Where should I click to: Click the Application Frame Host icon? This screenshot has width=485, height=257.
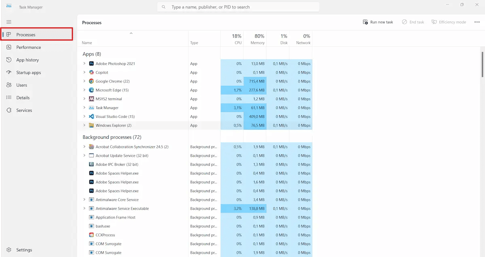click(91, 217)
